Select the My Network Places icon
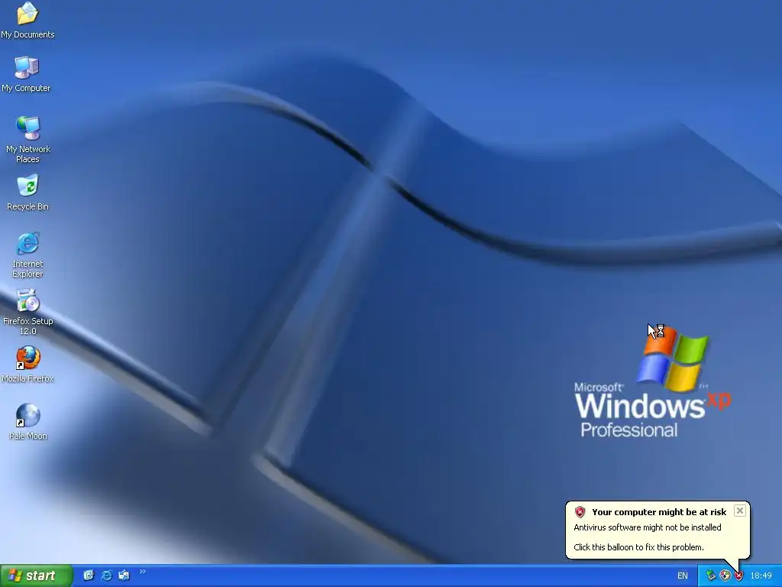The width and height of the screenshot is (782, 587). (28, 139)
